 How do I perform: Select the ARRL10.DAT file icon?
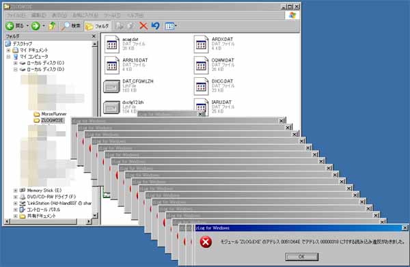(112, 65)
